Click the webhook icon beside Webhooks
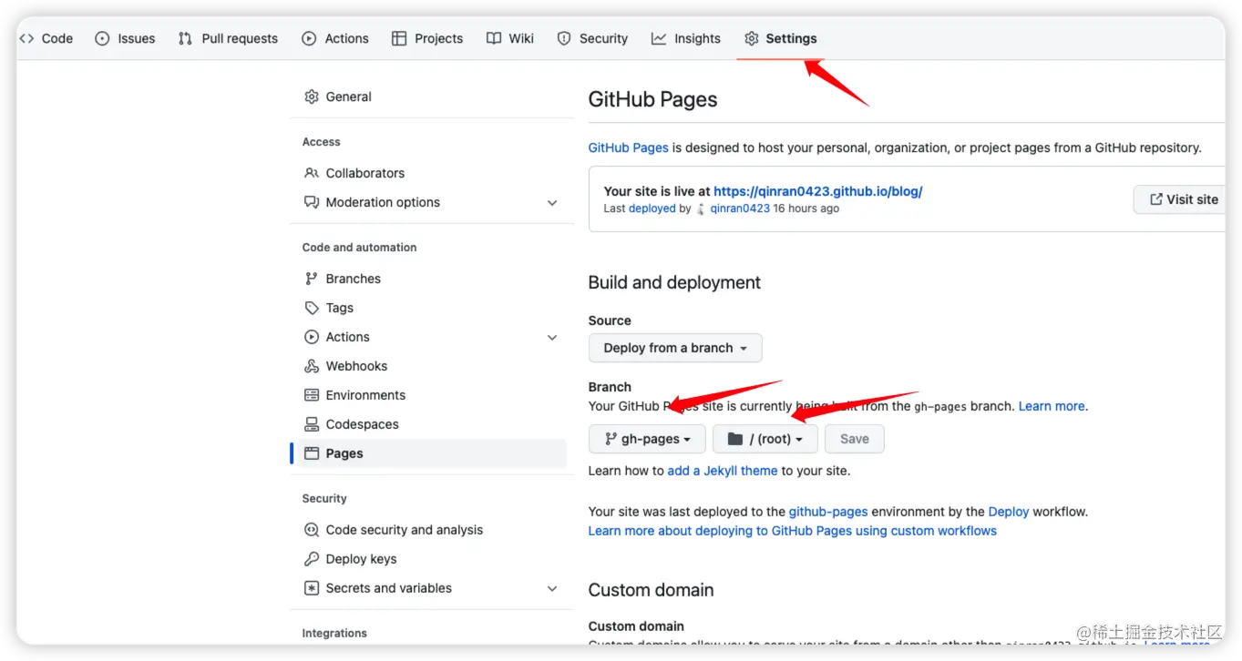Image resolution: width=1242 pixels, height=661 pixels. (312, 366)
